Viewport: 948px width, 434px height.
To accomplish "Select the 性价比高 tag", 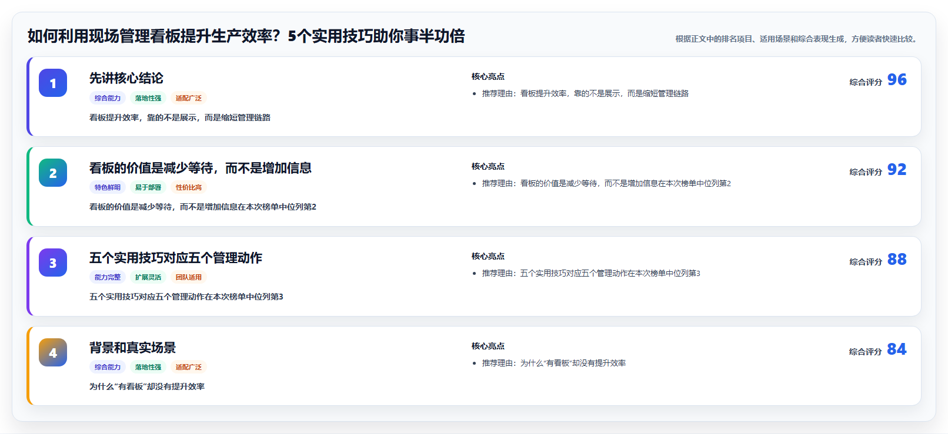I will [x=189, y=187].
